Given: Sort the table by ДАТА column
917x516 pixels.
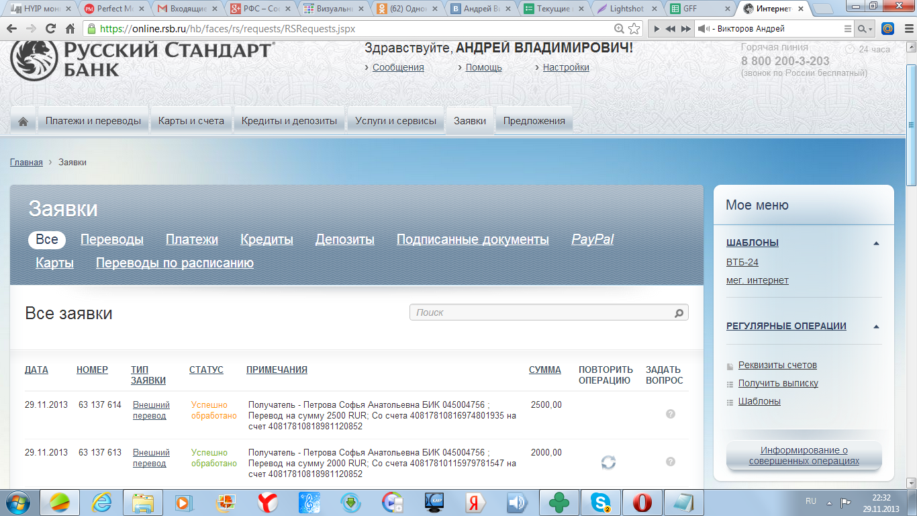Looking at the screenshot, I should (x=36, y=370).
